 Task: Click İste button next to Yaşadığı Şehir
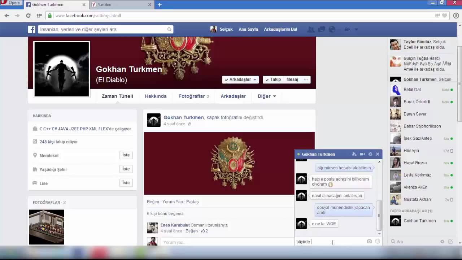126,169
